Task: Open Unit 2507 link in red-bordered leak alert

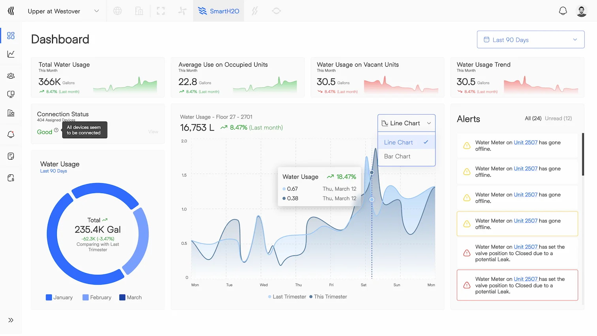Action: pos(526,279)
